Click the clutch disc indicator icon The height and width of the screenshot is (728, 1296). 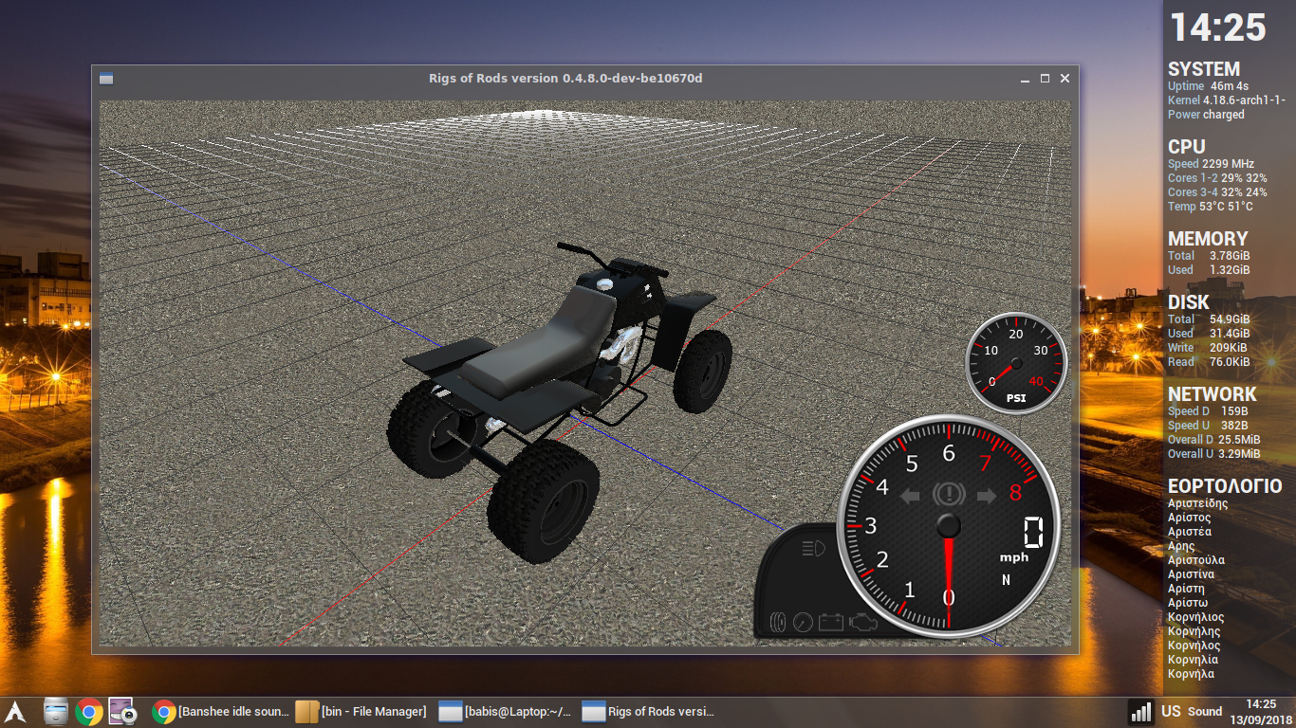[x=778, y=623]
